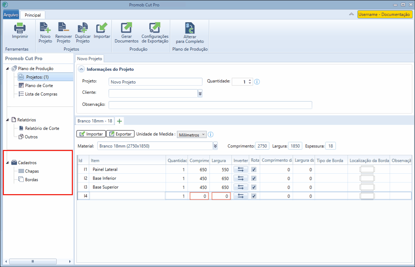Open the Arquivo menu tab

[11, 14]
